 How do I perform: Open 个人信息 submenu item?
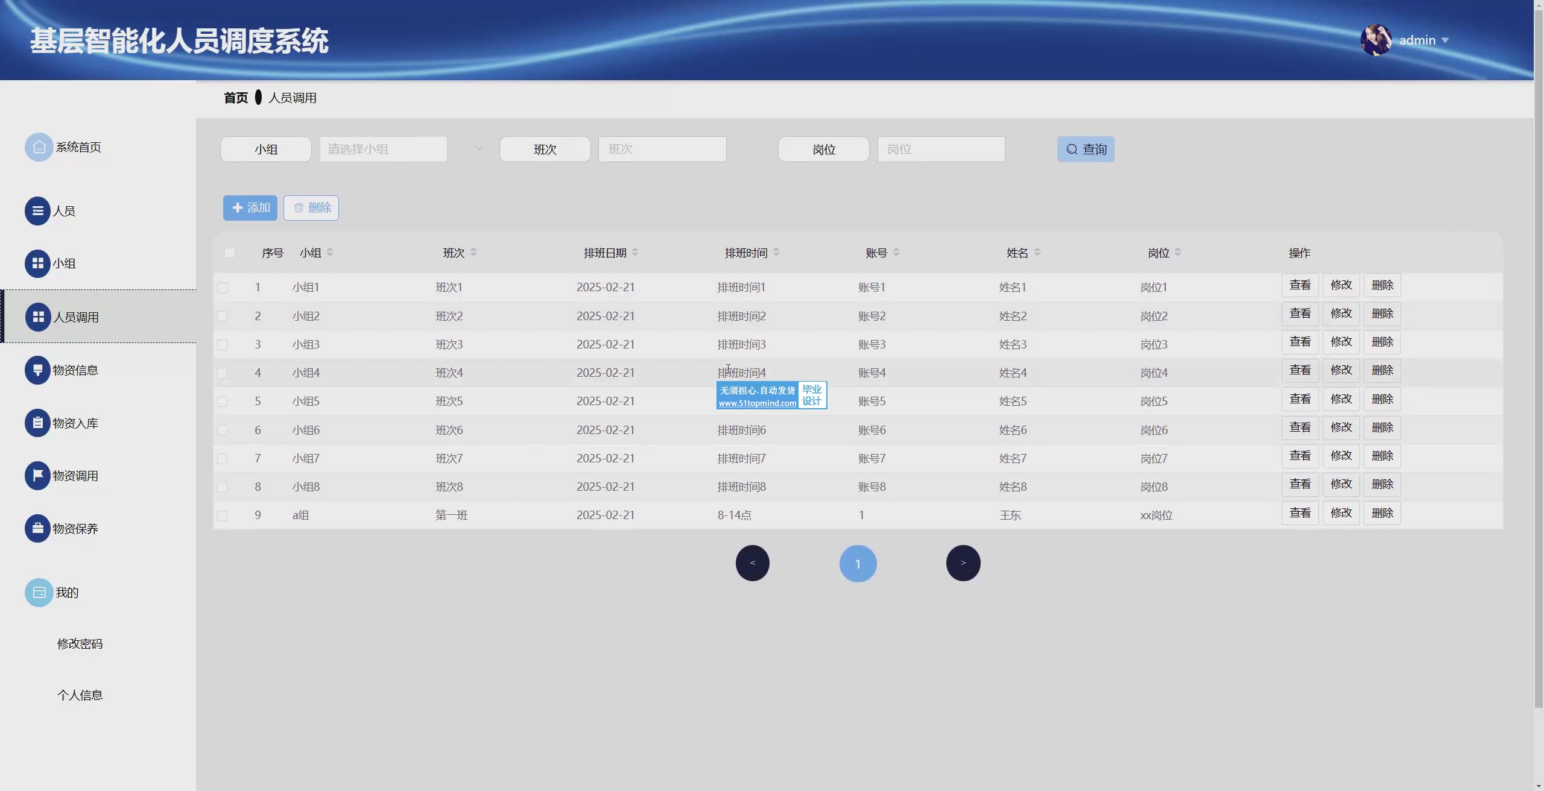pos(80,695)
